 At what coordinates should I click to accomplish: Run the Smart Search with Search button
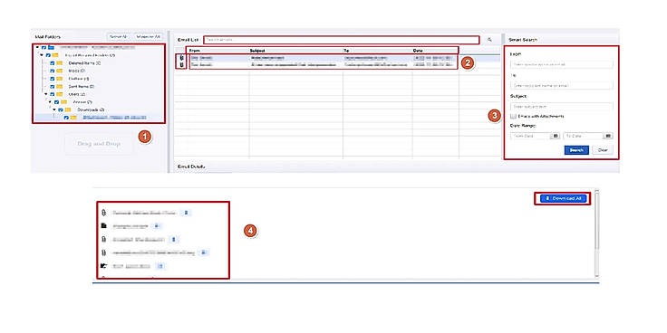click(576, 150)
